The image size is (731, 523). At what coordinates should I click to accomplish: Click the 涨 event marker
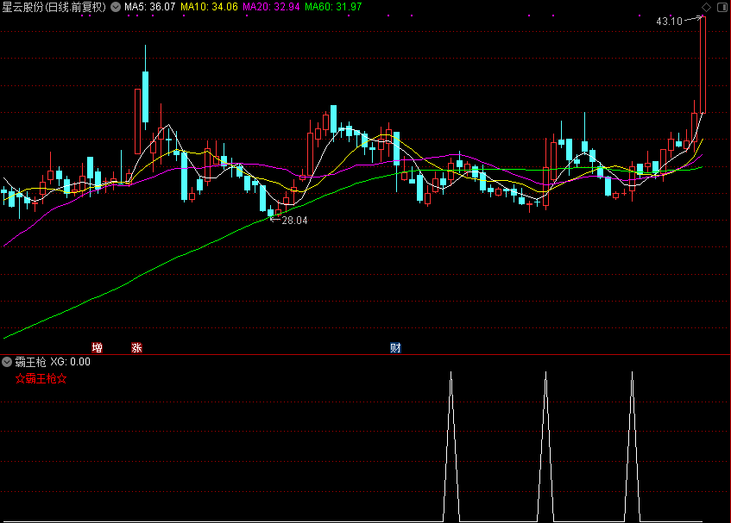tap(136, 347)
